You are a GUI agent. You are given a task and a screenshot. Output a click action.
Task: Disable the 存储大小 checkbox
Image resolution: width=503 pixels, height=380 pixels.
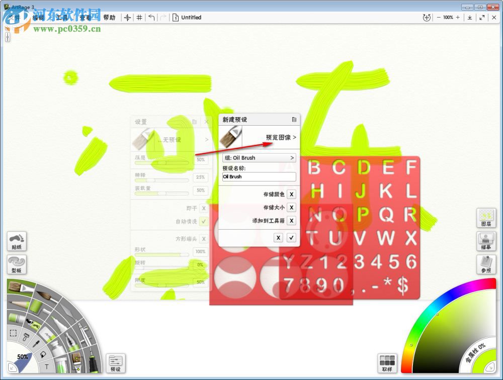292,208
